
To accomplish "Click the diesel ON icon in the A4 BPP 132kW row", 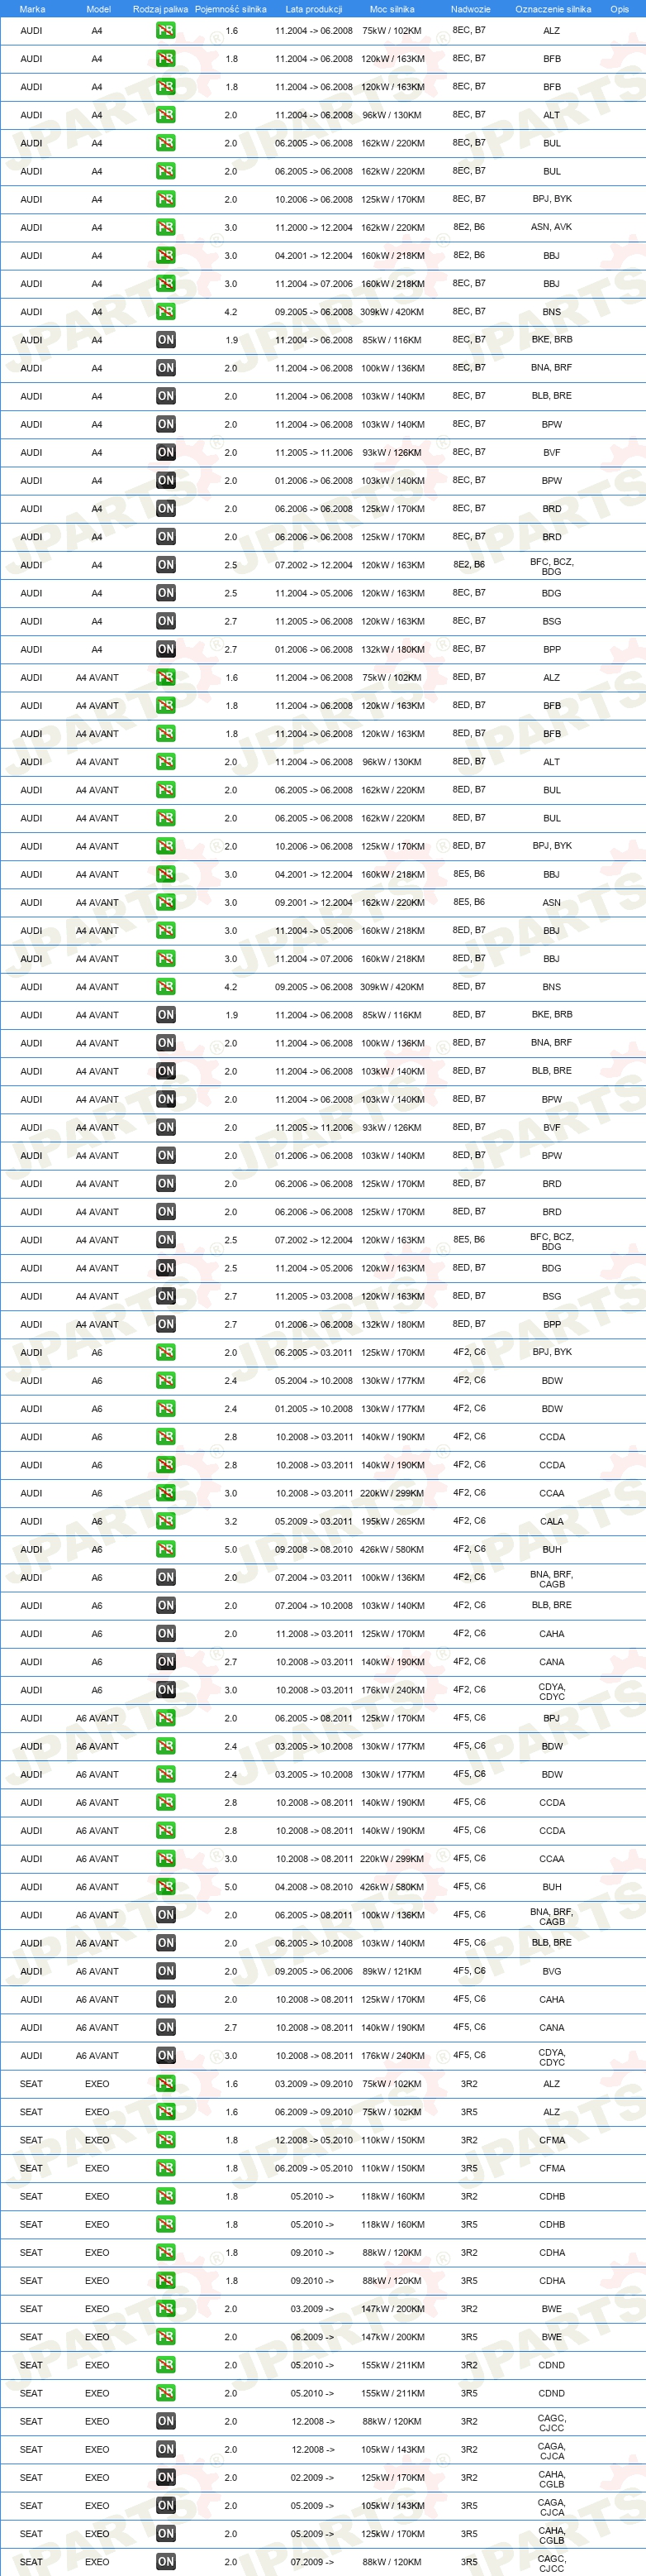I will (166, 649).
